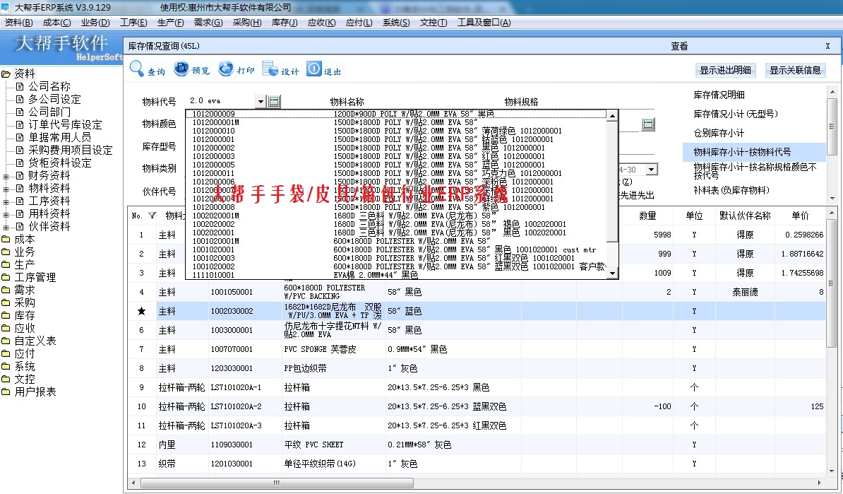Click the horizontal scrollbar thumb at the table bottom
The width and height of the screenshot is (843, 494).
277,483
